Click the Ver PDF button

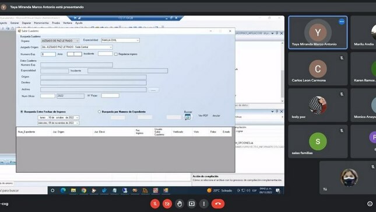(x=203, y=116)
